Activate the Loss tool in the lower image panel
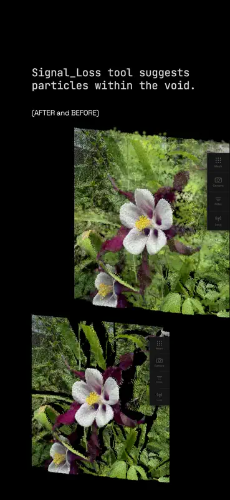Viewport: 230px width, 500px height. [x=160, y=397]
